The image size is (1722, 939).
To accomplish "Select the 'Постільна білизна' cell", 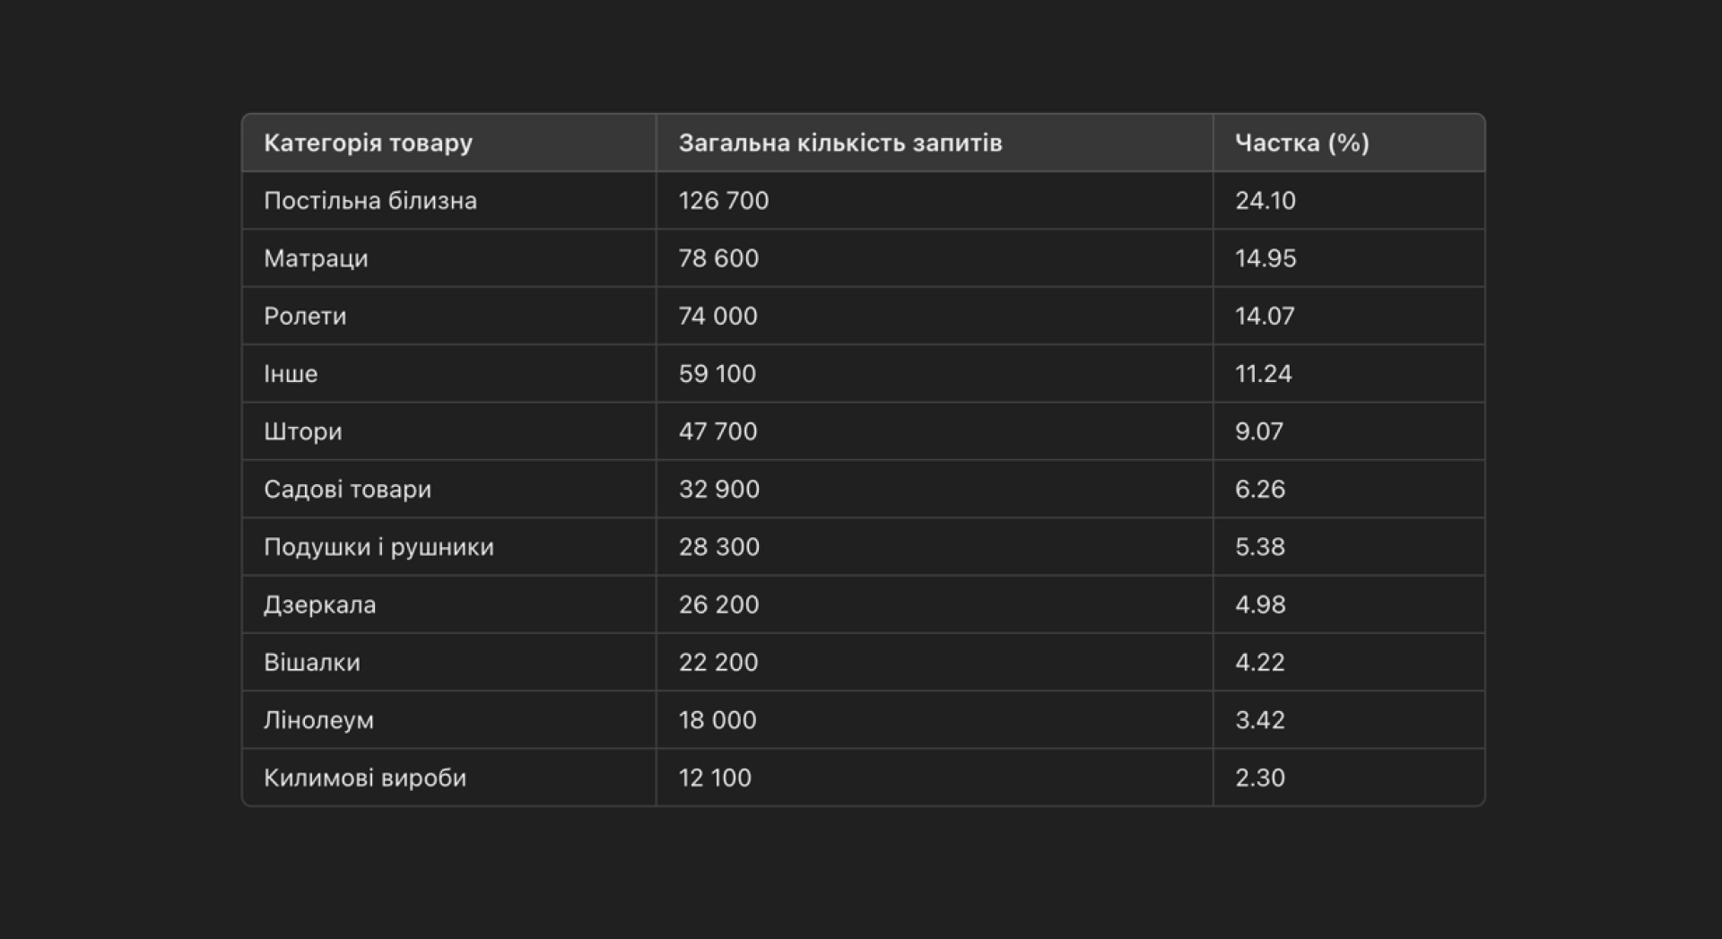I will (449, 200).
